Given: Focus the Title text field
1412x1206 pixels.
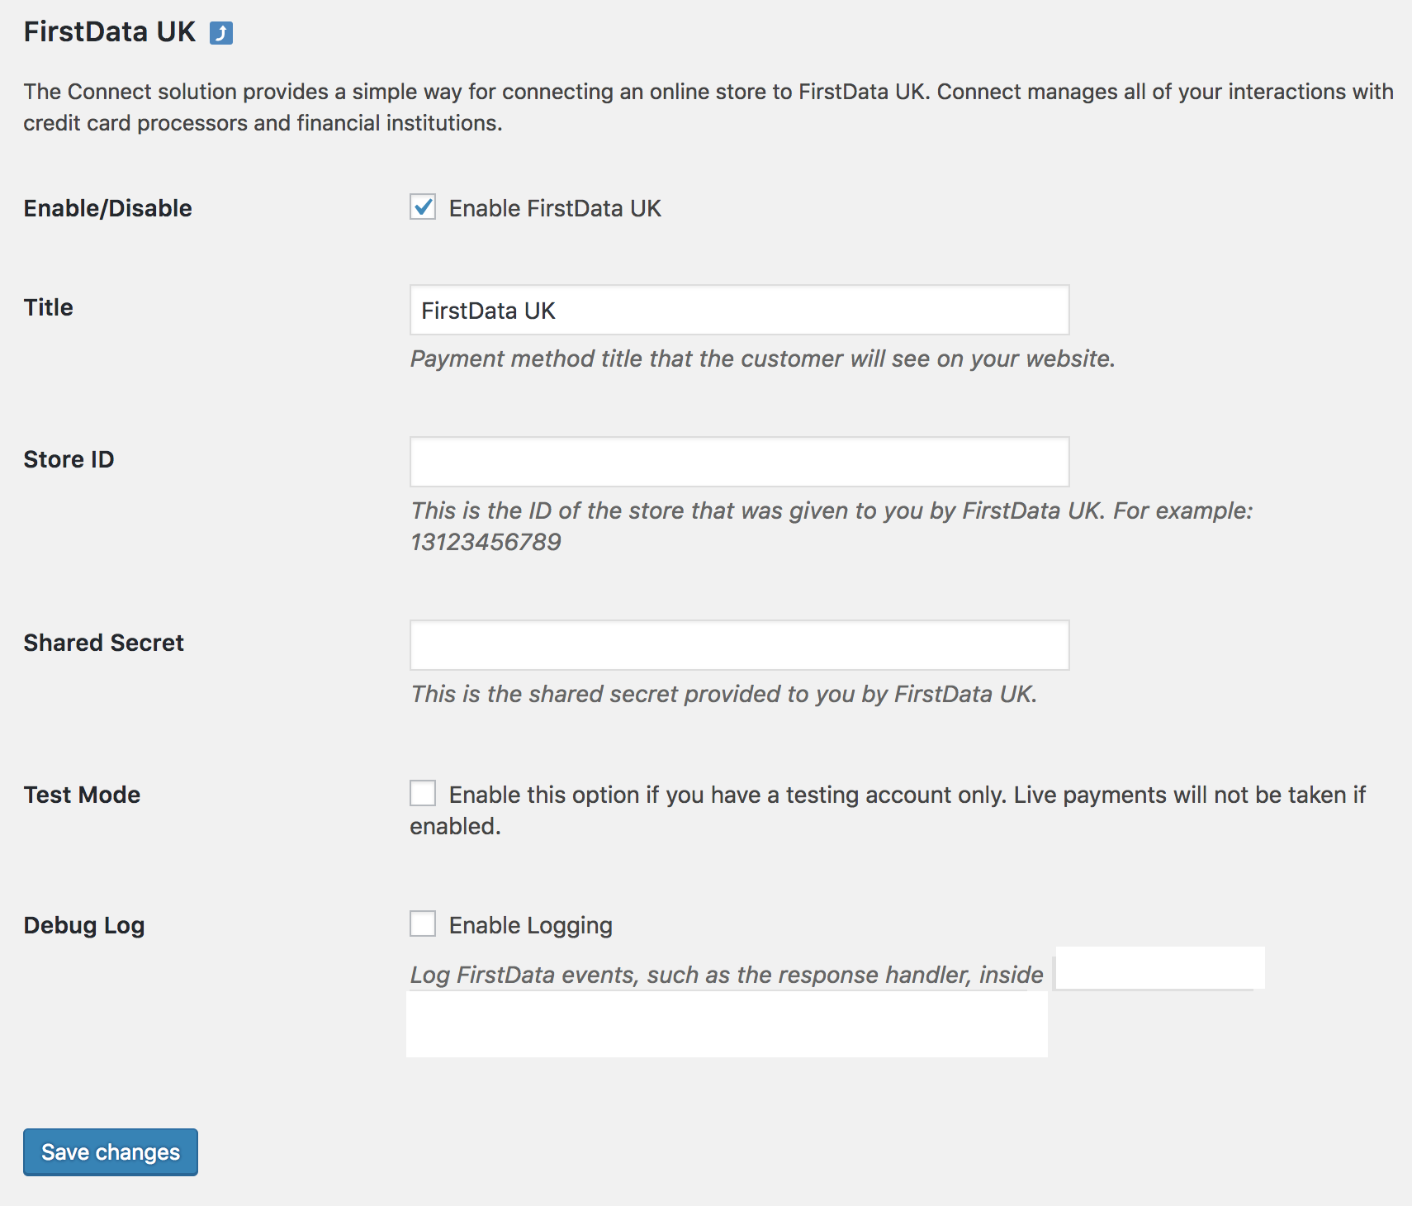Looking at the screenshot, I should click(x=739, y=311).
